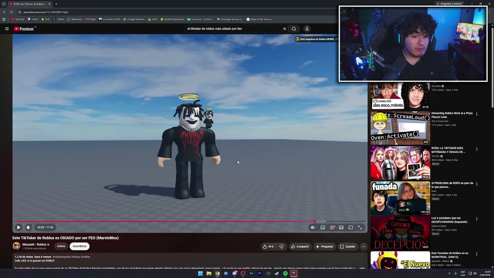The width and height of the screenshot is (494, 278).
Task: Open Photoshop from the taskbar
Action: click(251, 273)
